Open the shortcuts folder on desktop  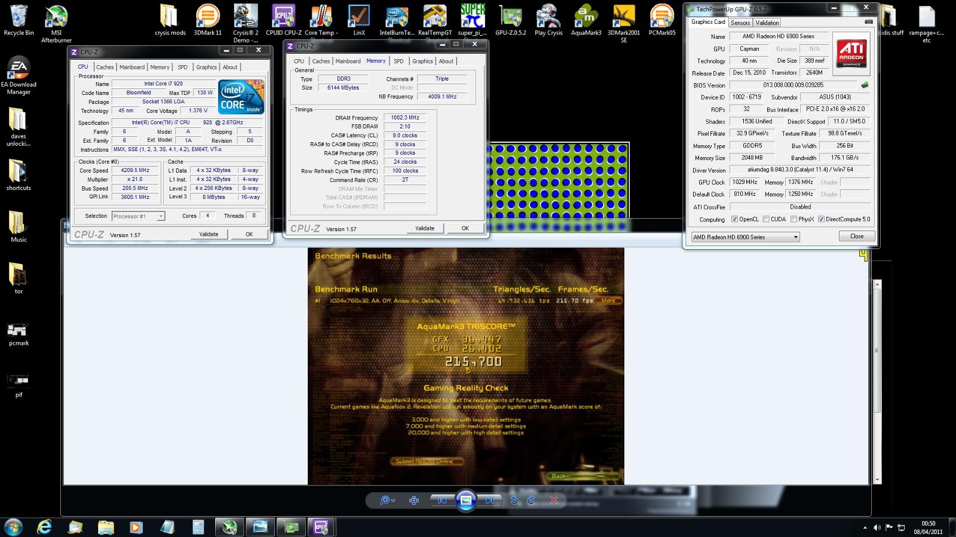(x=19, y=174)
